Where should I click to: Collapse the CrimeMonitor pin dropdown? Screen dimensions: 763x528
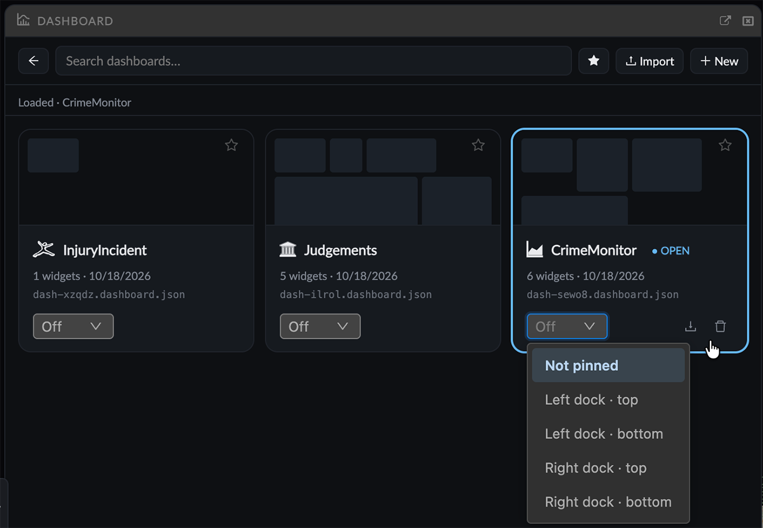point(567,326)
